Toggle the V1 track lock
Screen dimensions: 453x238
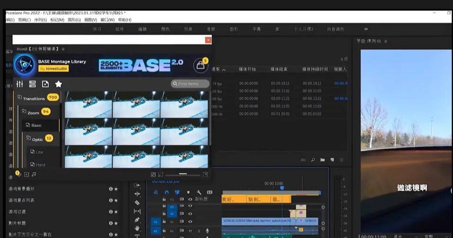coord(164,221)
